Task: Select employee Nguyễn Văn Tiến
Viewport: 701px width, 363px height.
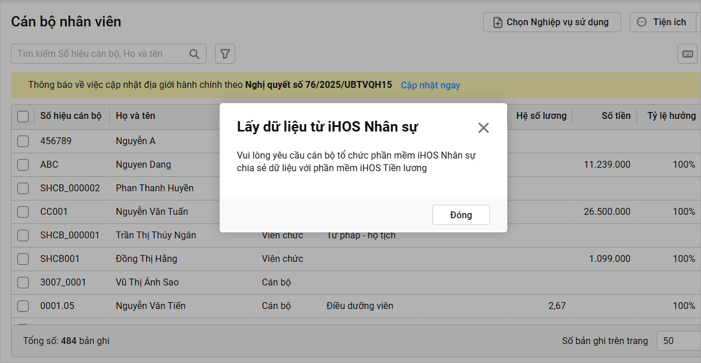Action: point(151,306)
